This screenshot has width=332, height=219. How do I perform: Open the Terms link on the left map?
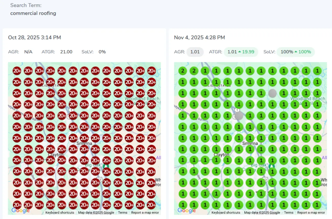pyautogui.click(x=122, y=213)
